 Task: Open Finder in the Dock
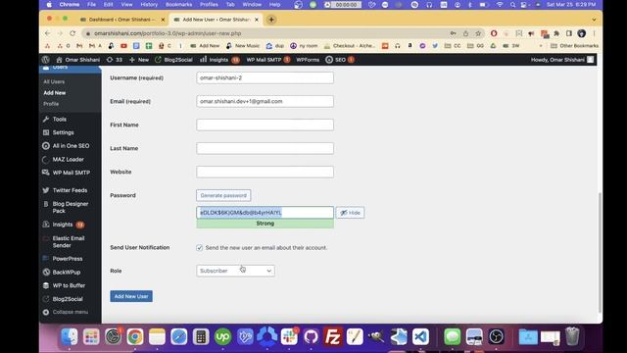point(70,336)
